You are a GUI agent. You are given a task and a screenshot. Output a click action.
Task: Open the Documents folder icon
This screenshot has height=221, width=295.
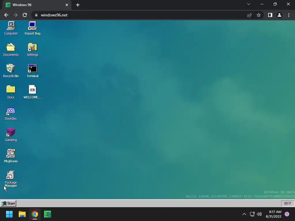click(11, 49)
